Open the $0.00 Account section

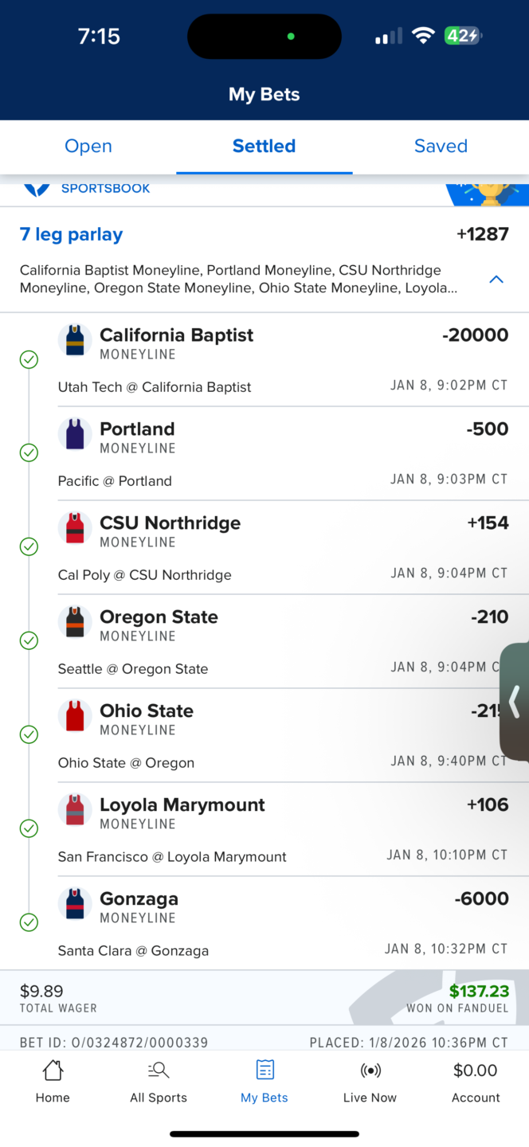pos(475,1082)
